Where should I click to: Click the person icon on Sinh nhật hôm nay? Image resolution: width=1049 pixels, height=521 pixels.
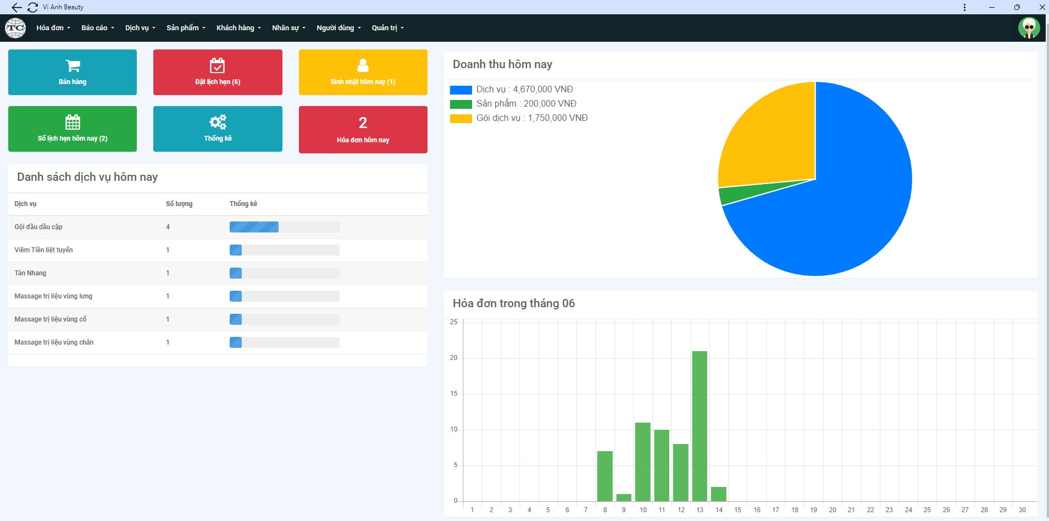pyautogui.click(x=363, y=65)
